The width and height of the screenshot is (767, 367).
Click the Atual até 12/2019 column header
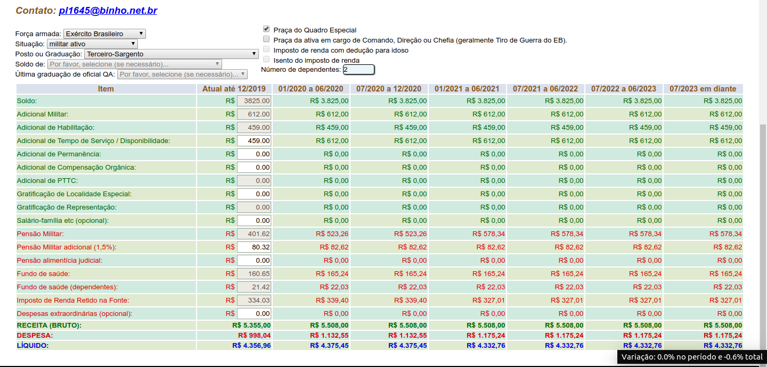234,89
